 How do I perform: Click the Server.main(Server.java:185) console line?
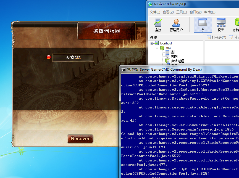[x=186, y=129]
